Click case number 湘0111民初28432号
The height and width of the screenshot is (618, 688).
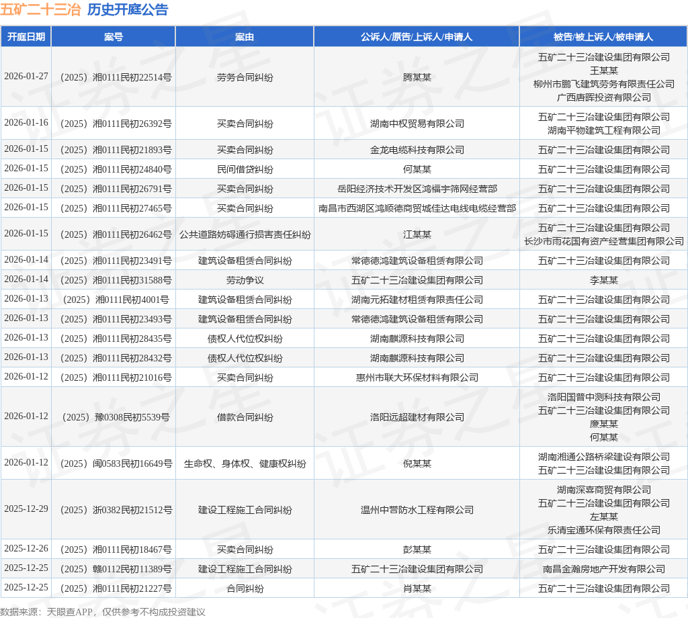[116, 358]
